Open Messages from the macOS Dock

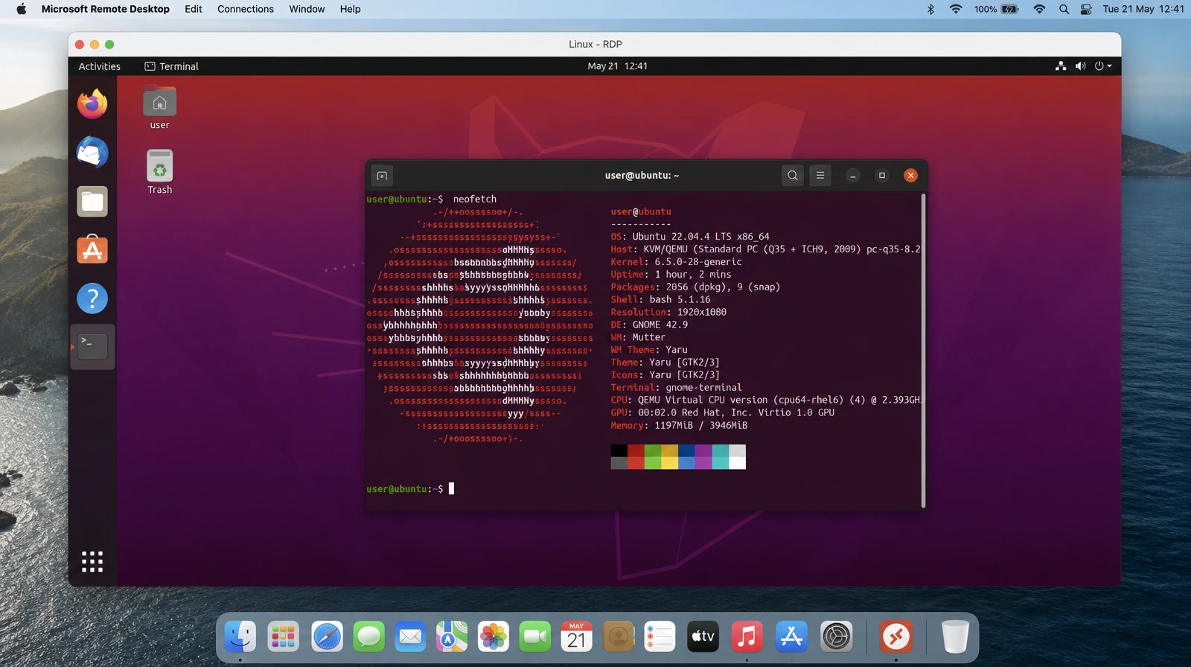point(369,636)
